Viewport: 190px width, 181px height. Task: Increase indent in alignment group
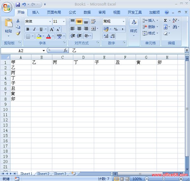tap(79, 36)
